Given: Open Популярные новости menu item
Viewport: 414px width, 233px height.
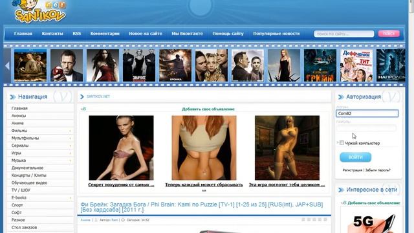Looking at the screenshot, I should [276, 34].
